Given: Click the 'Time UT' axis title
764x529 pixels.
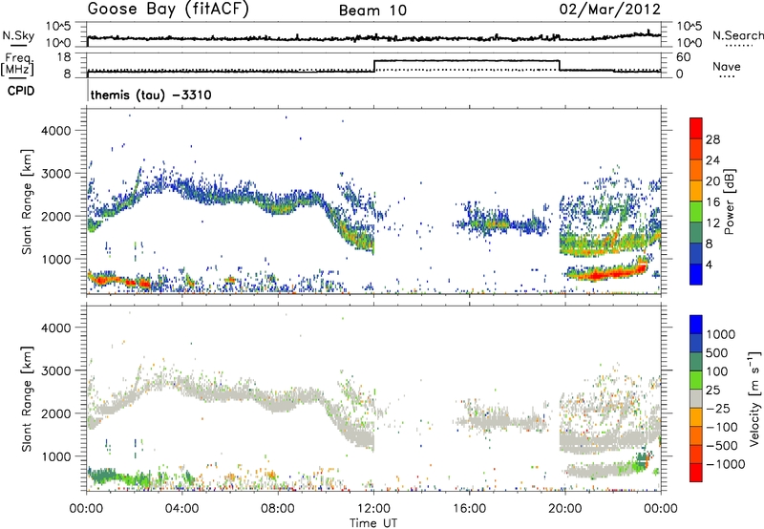Looking at the screenshot, I should (x=373, y=523).
